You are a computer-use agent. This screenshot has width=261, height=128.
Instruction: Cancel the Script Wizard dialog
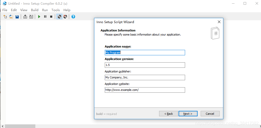(x=210, y=114)
